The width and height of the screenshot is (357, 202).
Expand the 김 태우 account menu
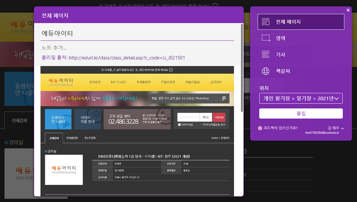point(336,128)
